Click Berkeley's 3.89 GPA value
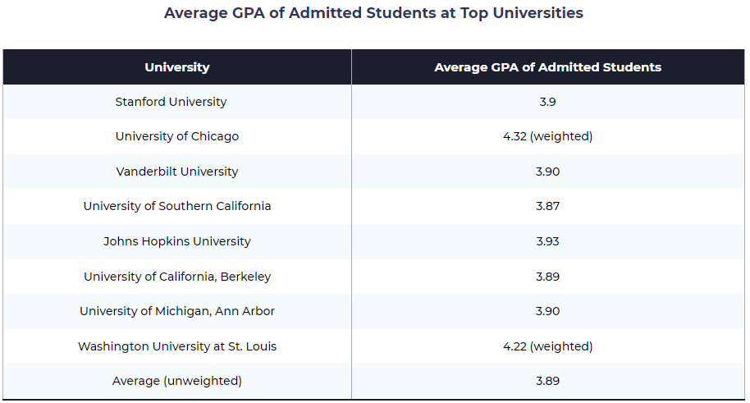The image size is (750, 403). (x=547, y=277)
